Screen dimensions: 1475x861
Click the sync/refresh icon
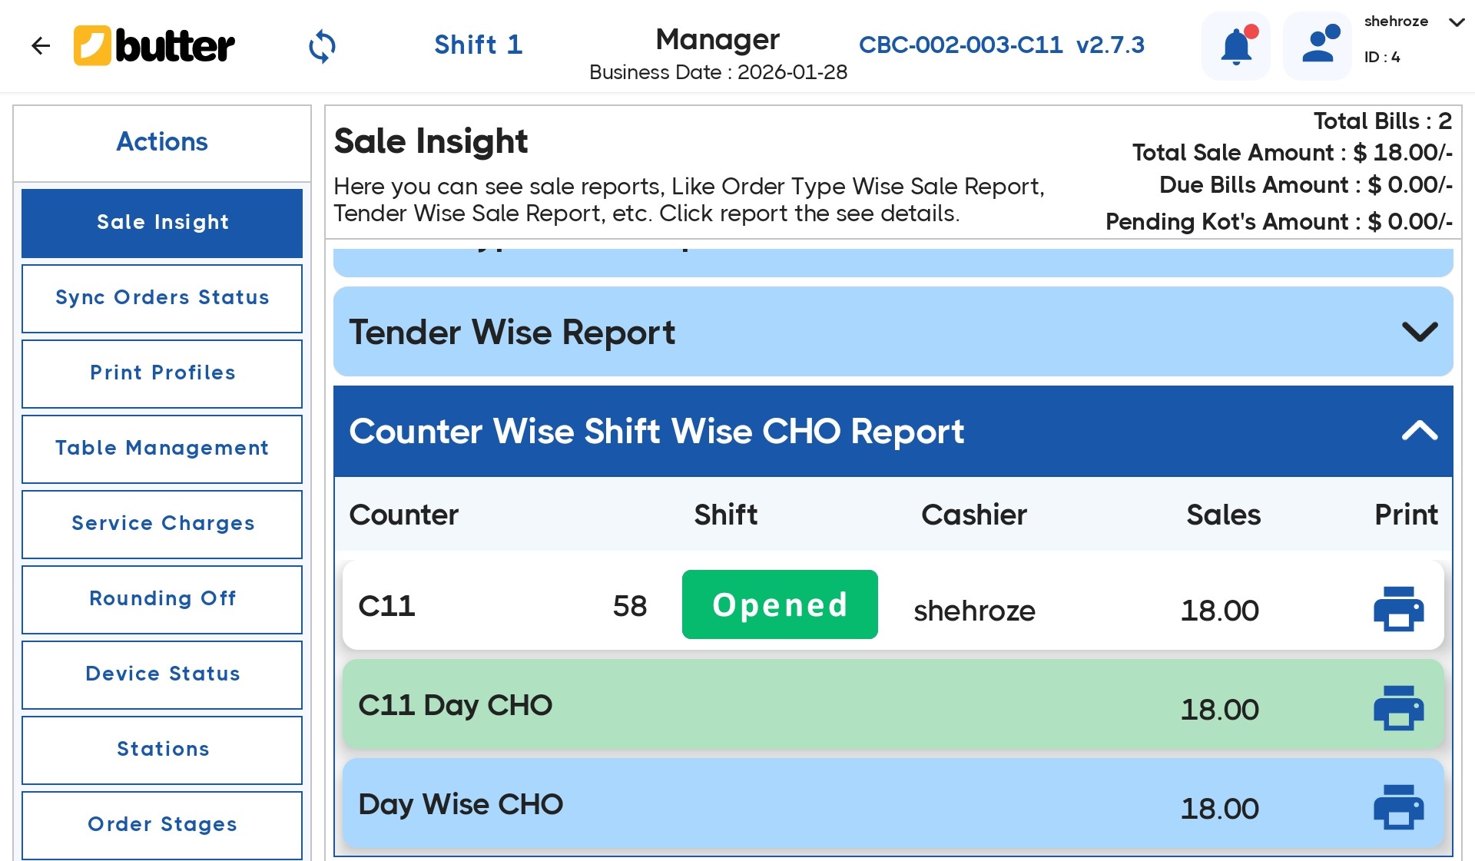coord(322,45)
